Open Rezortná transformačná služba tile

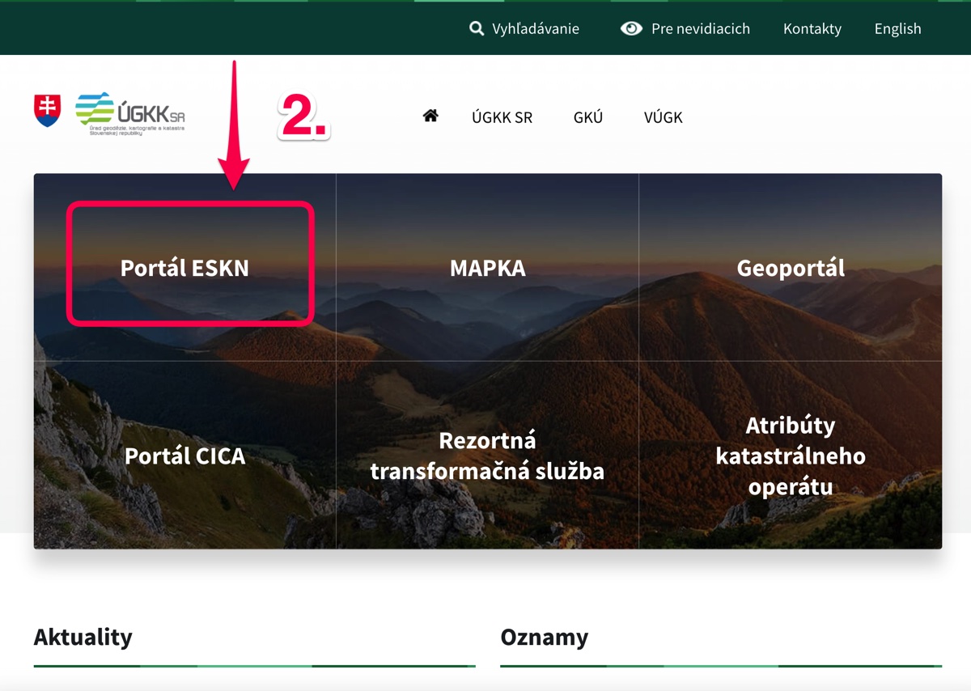(488, 456)
